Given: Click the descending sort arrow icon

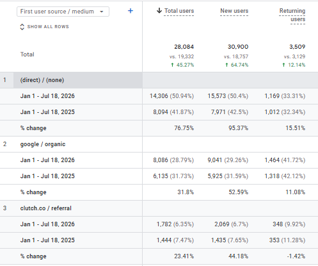Looking at the screenshot, I should [x=159, y=10].
